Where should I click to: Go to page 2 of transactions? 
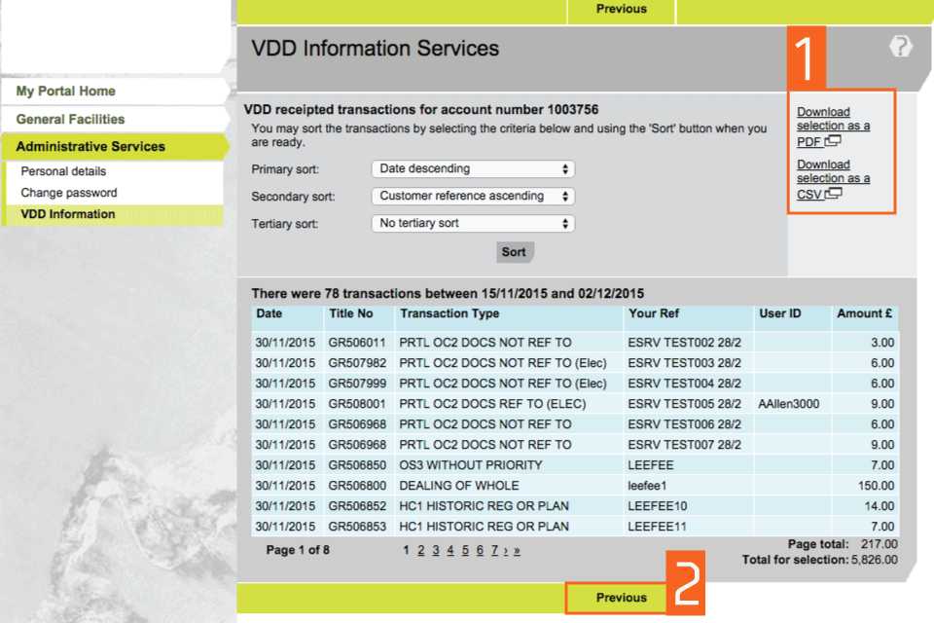[421, 551]
